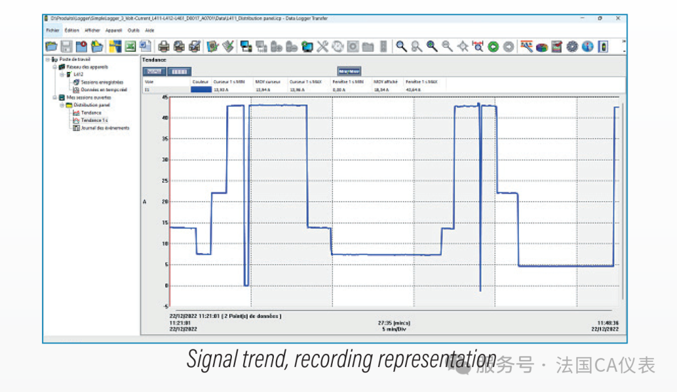The width and height of the screenshot is (677, 392).
Task: Click the blue Couleur swatch for I1
Action: click(x=201, y=90)
